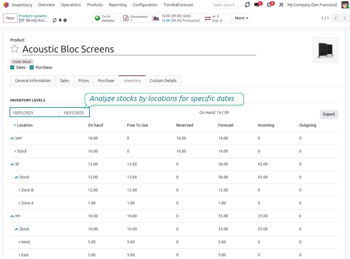Open the conversations chat icon
The height and width of the screenshot is (259, 350).
click(256, 5)
